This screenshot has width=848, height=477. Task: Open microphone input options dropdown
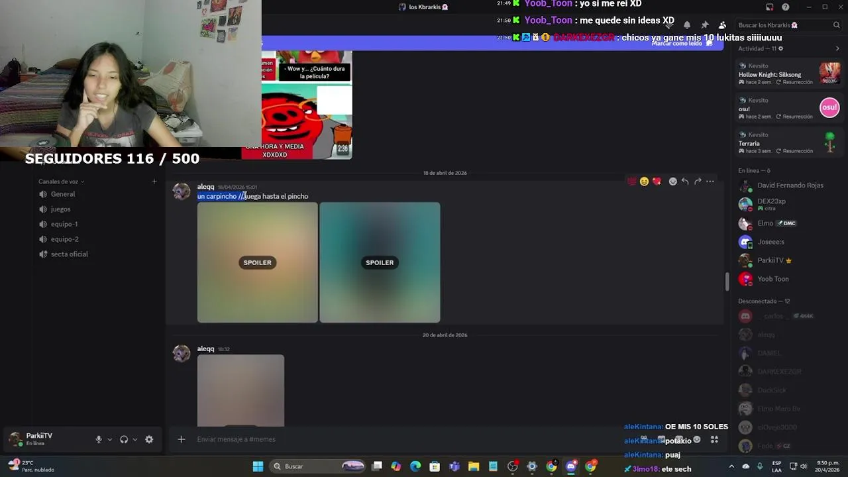(109, 439)
